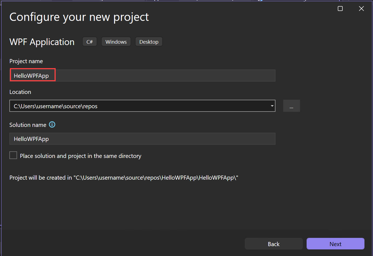Go Back to previous setup step
The height and width of the screenshot is (256, 373).
coord(273,244)
